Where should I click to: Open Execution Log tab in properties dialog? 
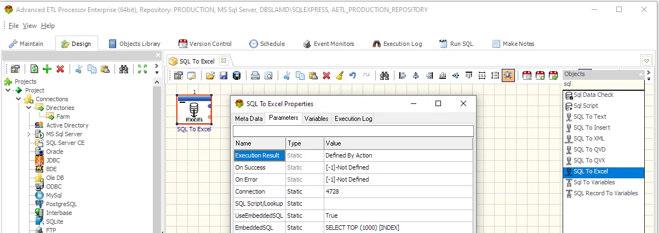[353, 119]
